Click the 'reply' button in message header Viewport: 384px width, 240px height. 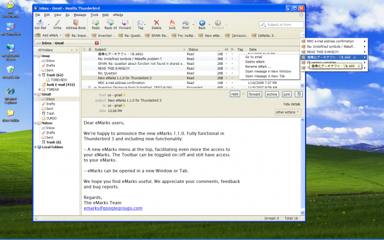(x=235, y=94)
